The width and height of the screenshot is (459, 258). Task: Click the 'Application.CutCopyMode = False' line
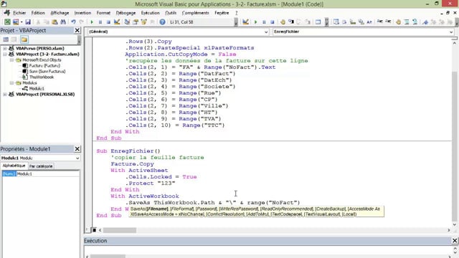click(181, 54)
